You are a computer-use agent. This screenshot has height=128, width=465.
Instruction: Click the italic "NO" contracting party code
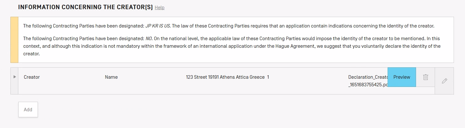[149, 39]
